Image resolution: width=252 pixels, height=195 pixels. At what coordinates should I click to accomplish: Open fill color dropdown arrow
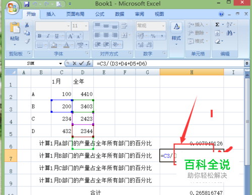[x=60, y=45]
